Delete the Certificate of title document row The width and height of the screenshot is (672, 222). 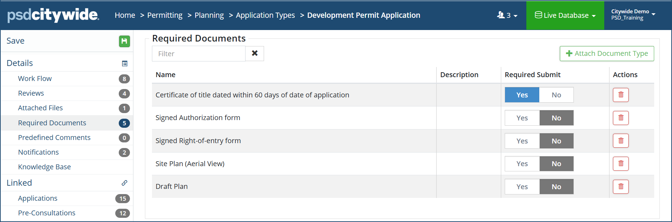pyautogui.click(x=621, y=95)
